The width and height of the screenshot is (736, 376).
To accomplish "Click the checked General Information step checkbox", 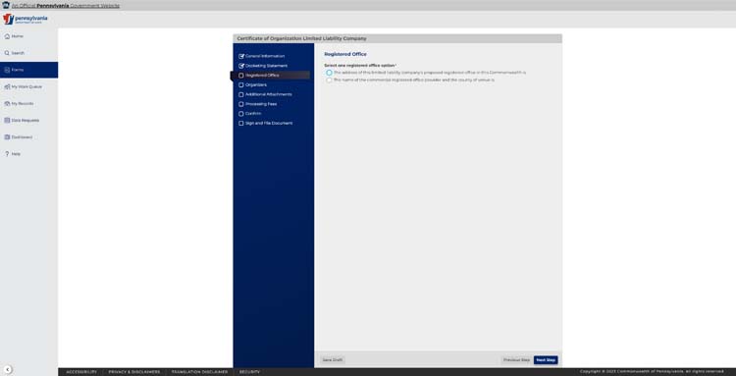I will (241, 56).
